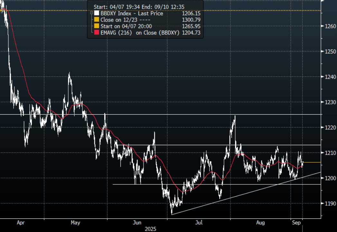Click the Jul label on the time axis
Image resolution: width=337 pixels, height=232 pixels.
200,222
